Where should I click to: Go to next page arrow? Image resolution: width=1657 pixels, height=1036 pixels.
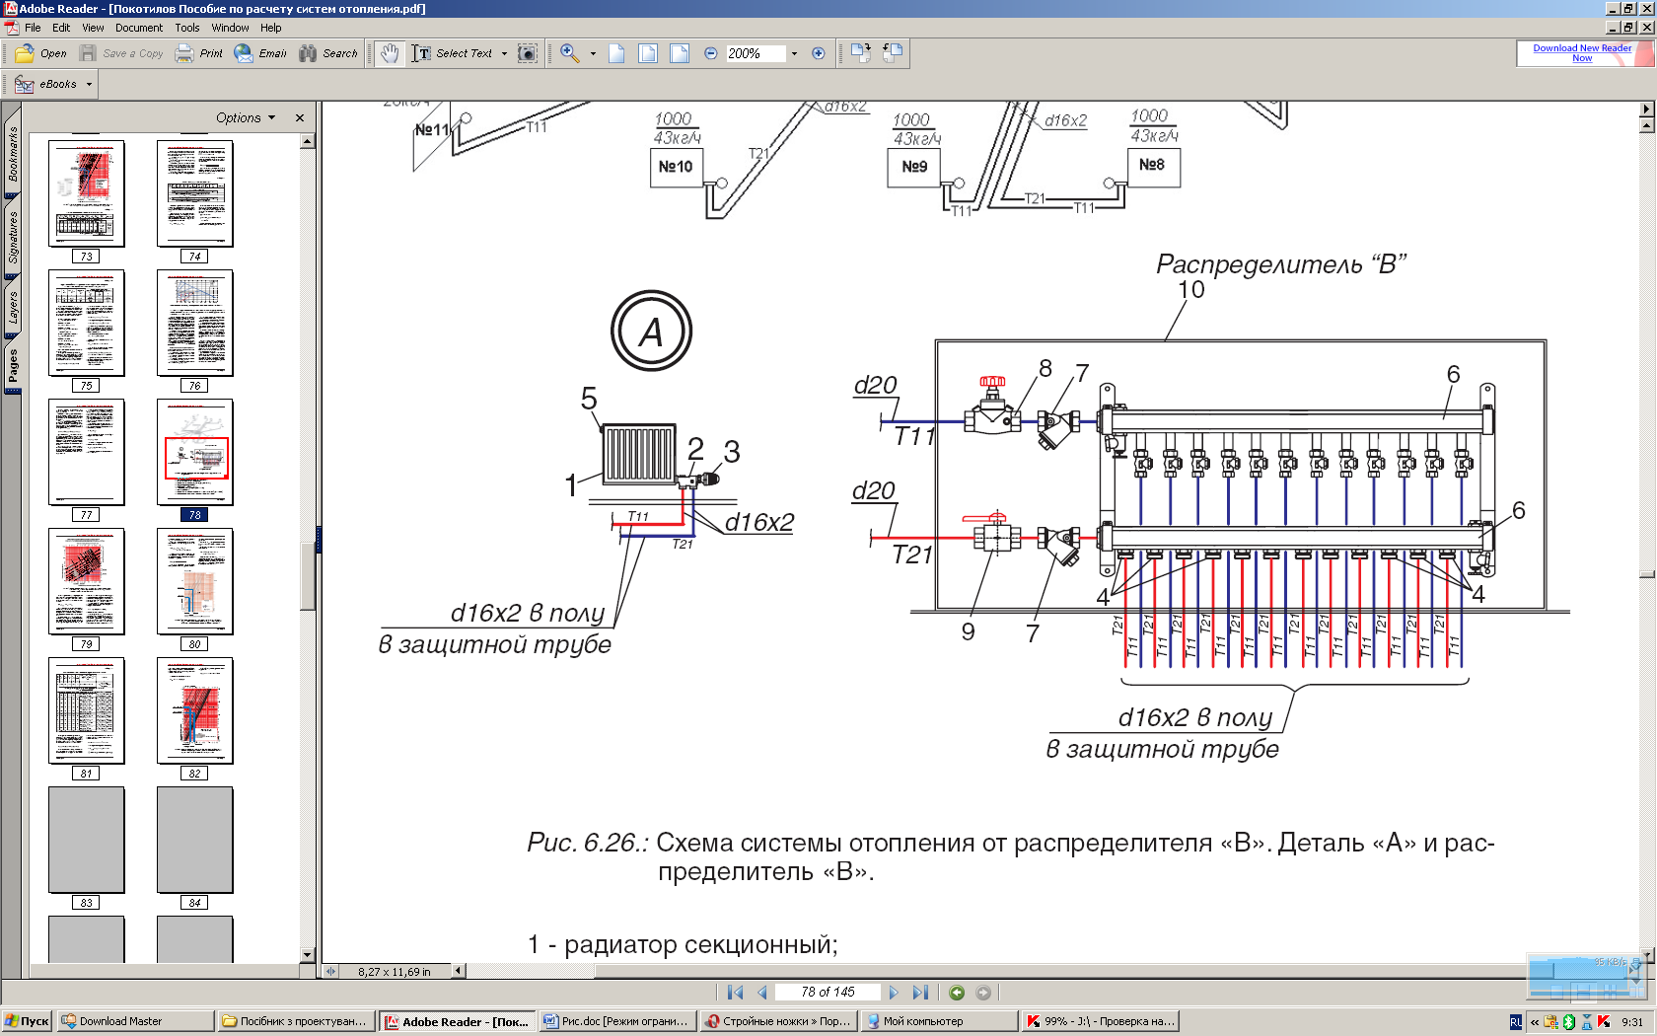pos(894,993)
